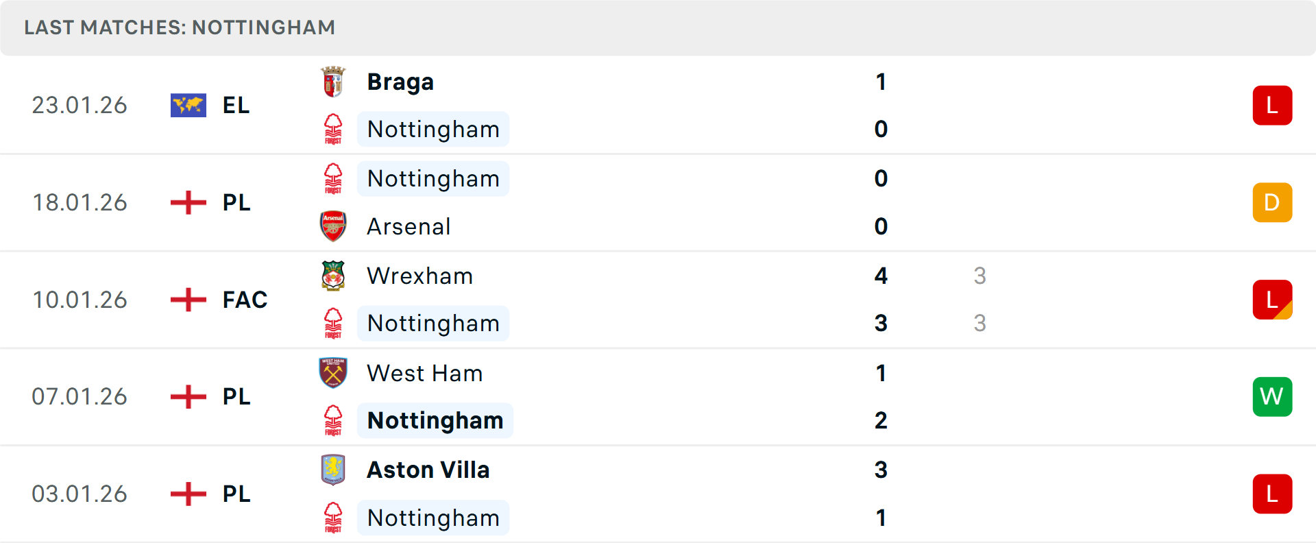
Task: Click the Europa League globe icon
Action: [188, 105]
